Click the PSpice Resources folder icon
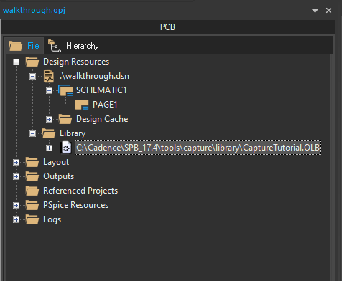The image size is (342, 281). (32, 205)
